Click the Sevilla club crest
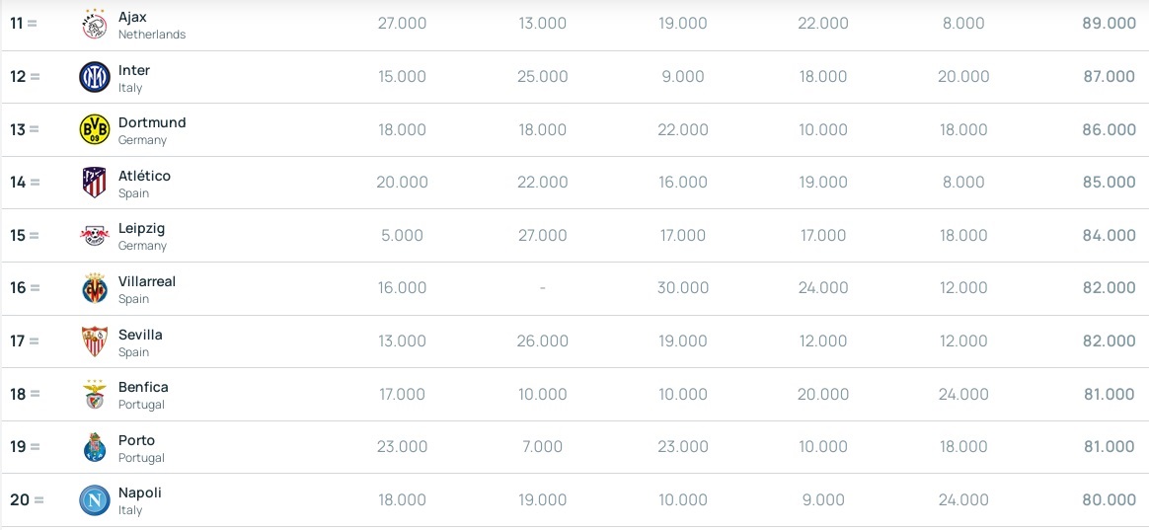 point(95,341)
